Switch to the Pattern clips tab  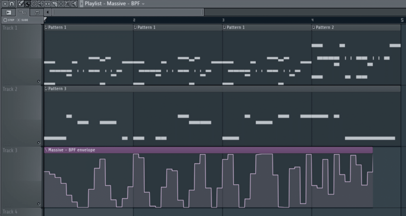click(x=37, y=12)
